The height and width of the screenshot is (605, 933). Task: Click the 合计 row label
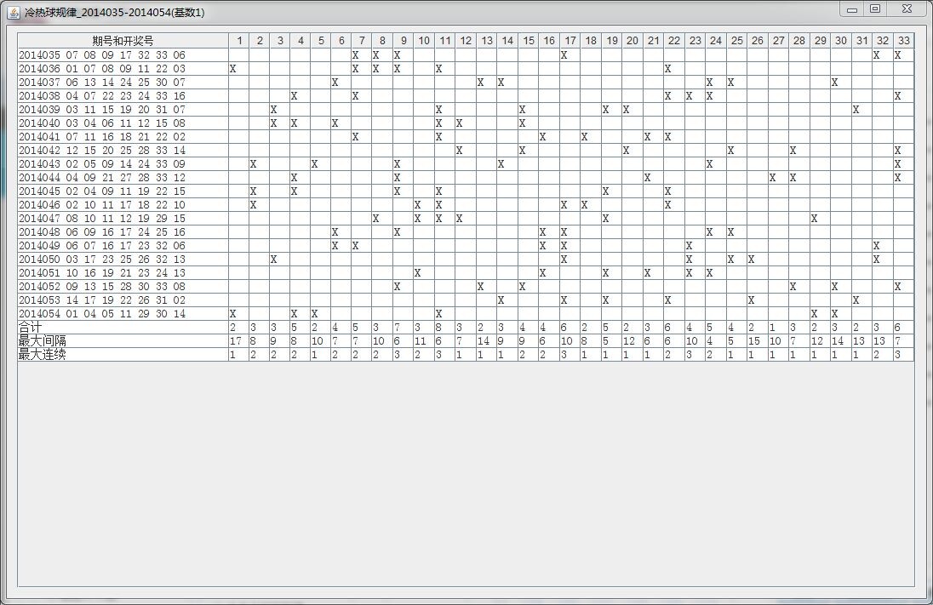coord(31,328)
